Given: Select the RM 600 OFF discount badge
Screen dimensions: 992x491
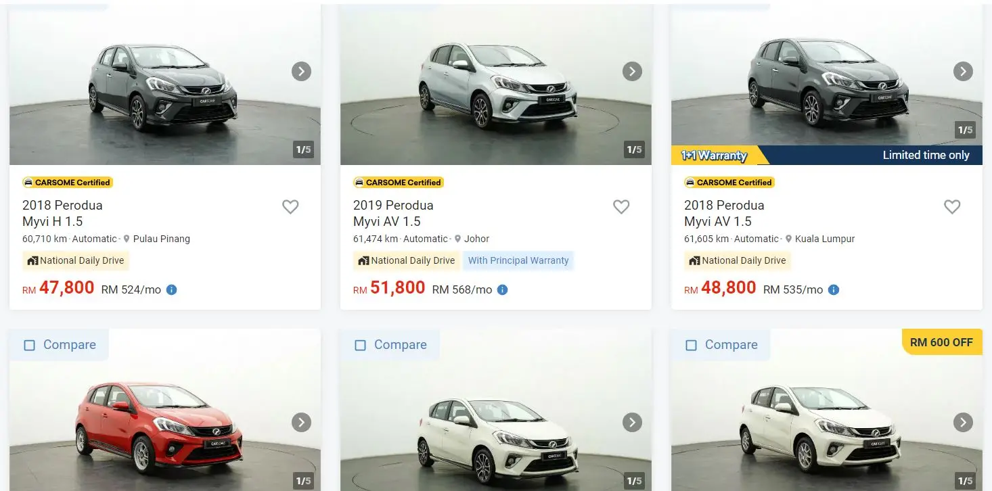Looking at the screenshot, I should point(941,342).
